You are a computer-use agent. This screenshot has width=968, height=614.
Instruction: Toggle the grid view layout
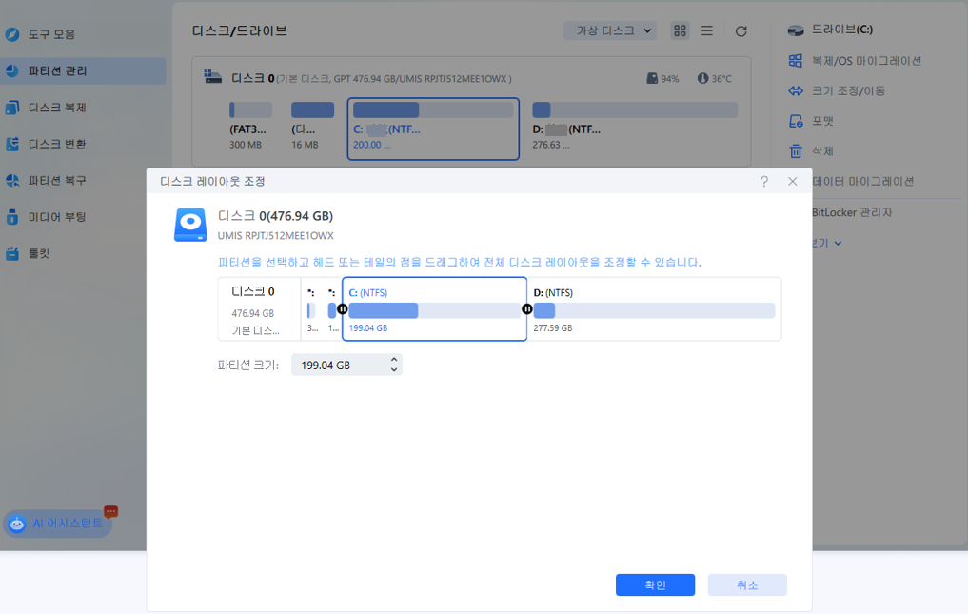[680, 30]
